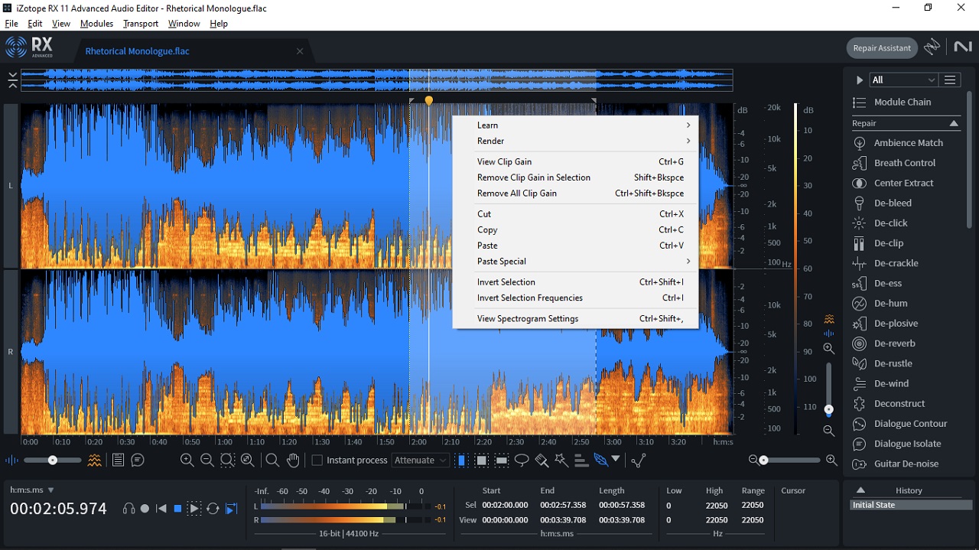Open Module Chain
Screen dimensions: 979x550
tap(902, 103)
